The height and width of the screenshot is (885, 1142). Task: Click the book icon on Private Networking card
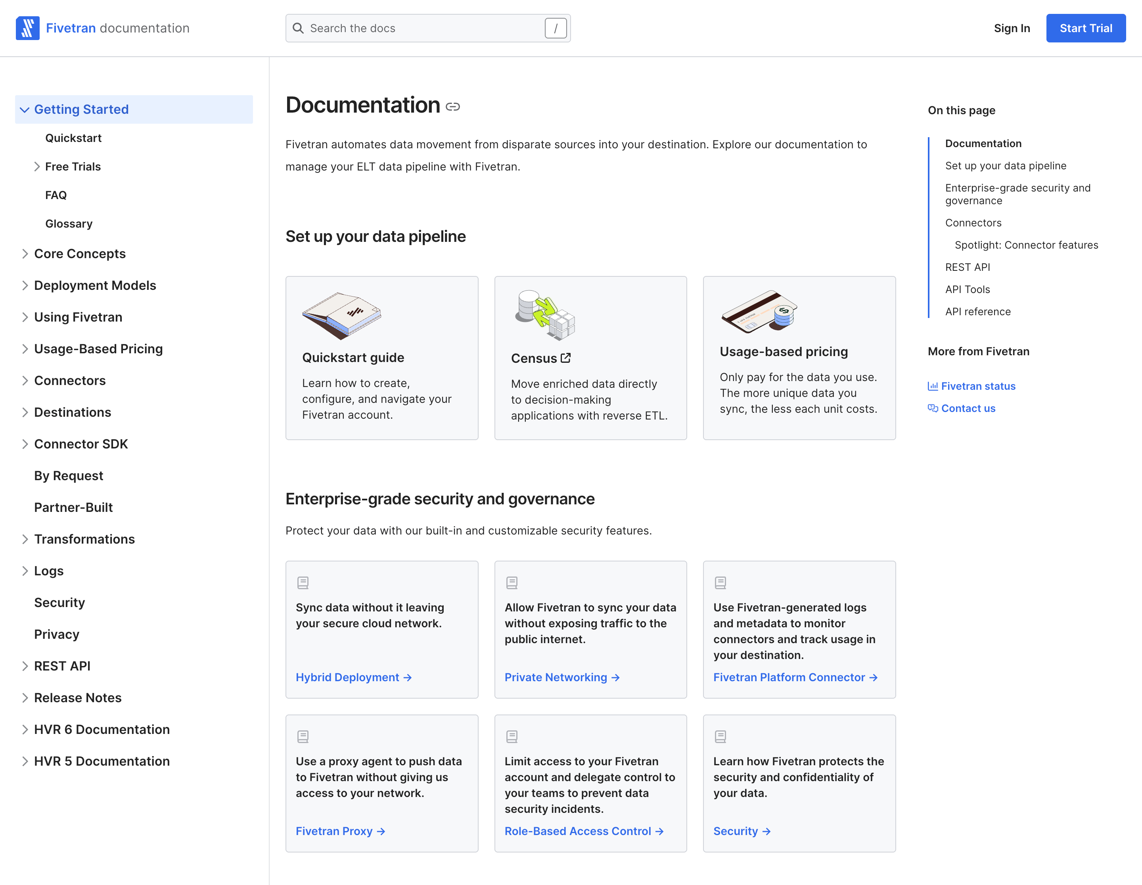[x=512, y=583]
